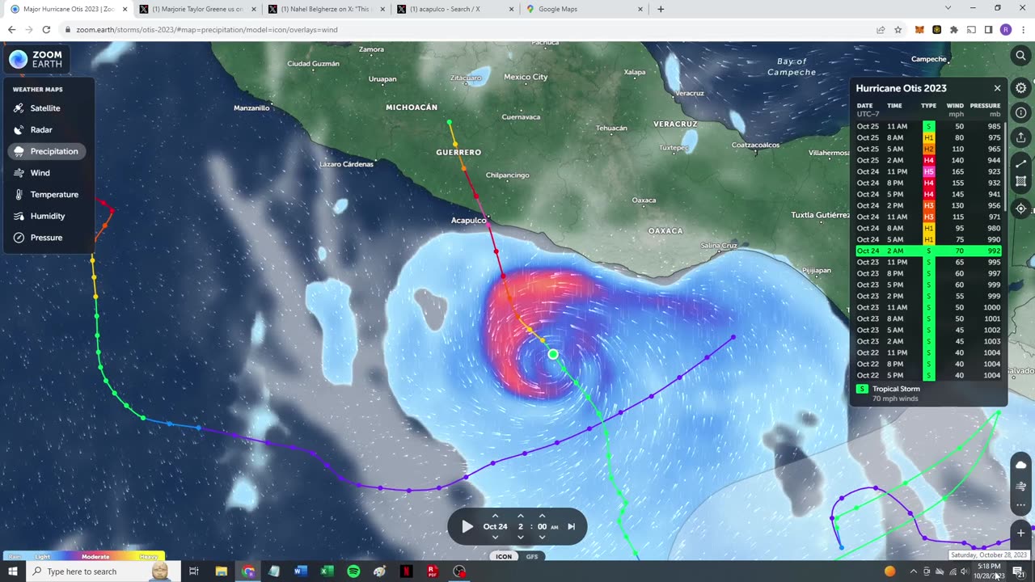Click the MetaMask fox extension icon

[919, 30]
